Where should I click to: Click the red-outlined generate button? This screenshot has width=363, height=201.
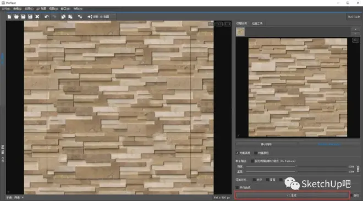292,196
